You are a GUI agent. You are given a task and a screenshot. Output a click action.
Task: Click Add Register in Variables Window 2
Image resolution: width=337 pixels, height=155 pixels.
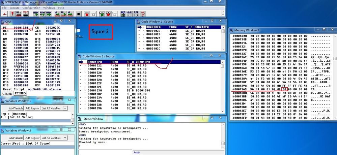coord(32,138)
